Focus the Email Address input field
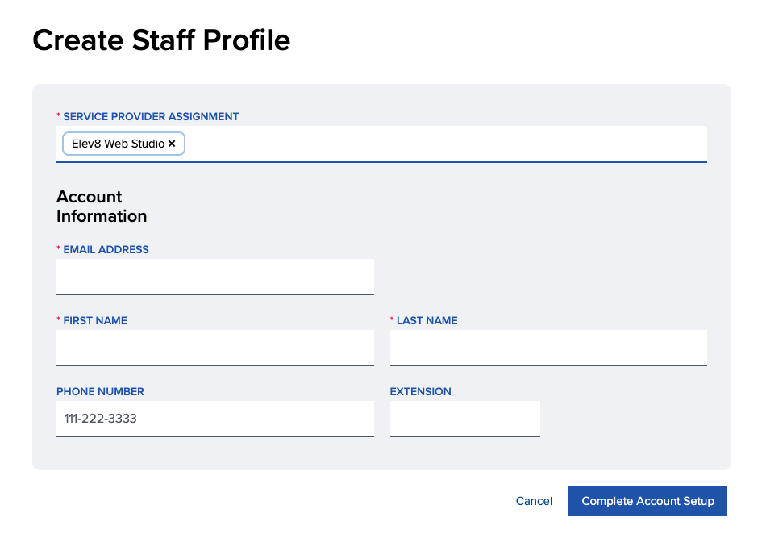The width and height of the screenshot is (766, 555). pyautogui.click(x=215, y=277)
